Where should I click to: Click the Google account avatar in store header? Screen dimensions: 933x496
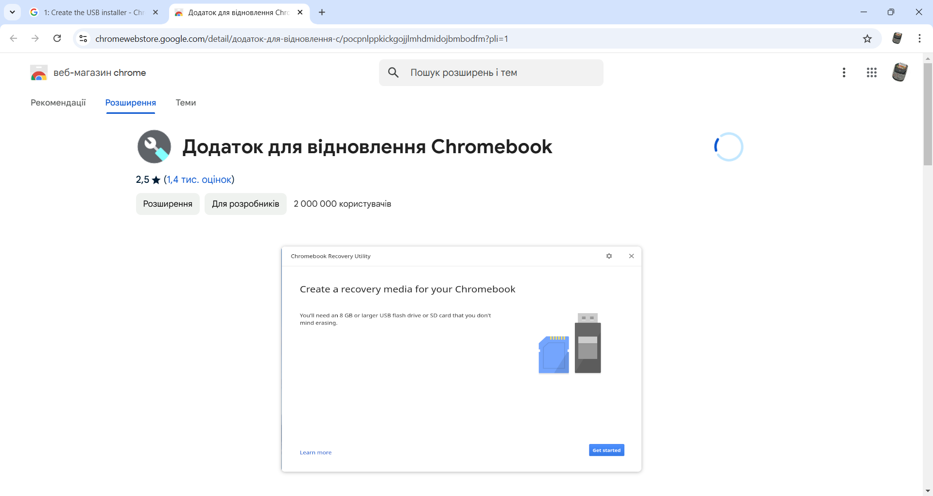click(899, 72)
